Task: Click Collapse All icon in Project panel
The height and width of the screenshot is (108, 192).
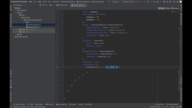Action: coord(46,5)
